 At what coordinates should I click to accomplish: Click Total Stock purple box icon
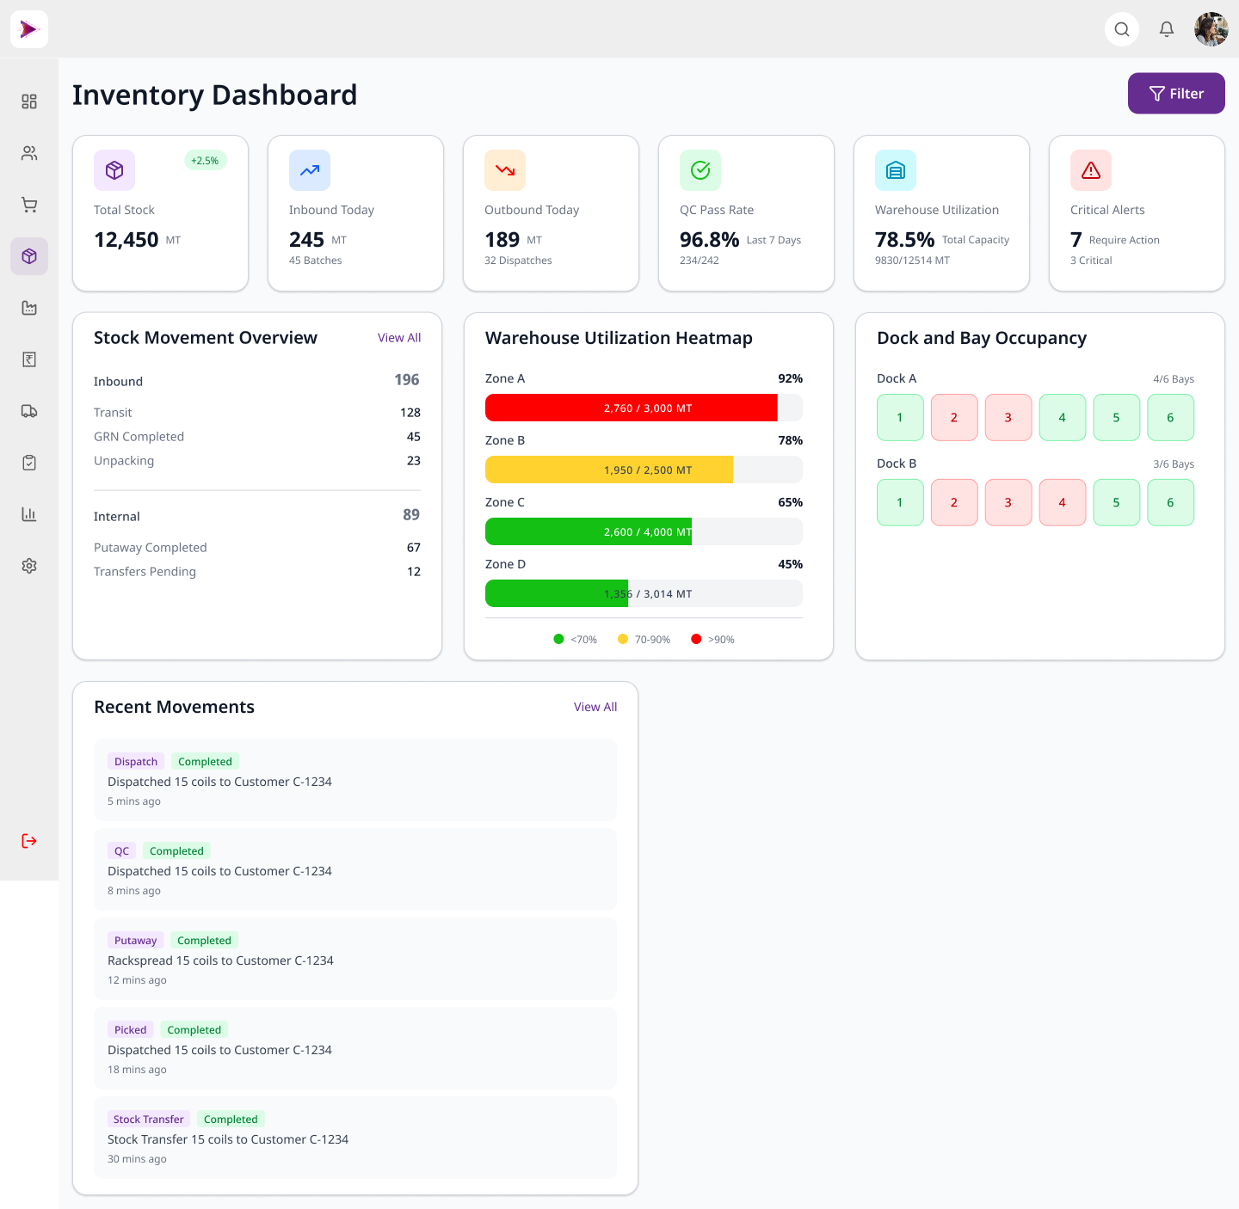114,170
